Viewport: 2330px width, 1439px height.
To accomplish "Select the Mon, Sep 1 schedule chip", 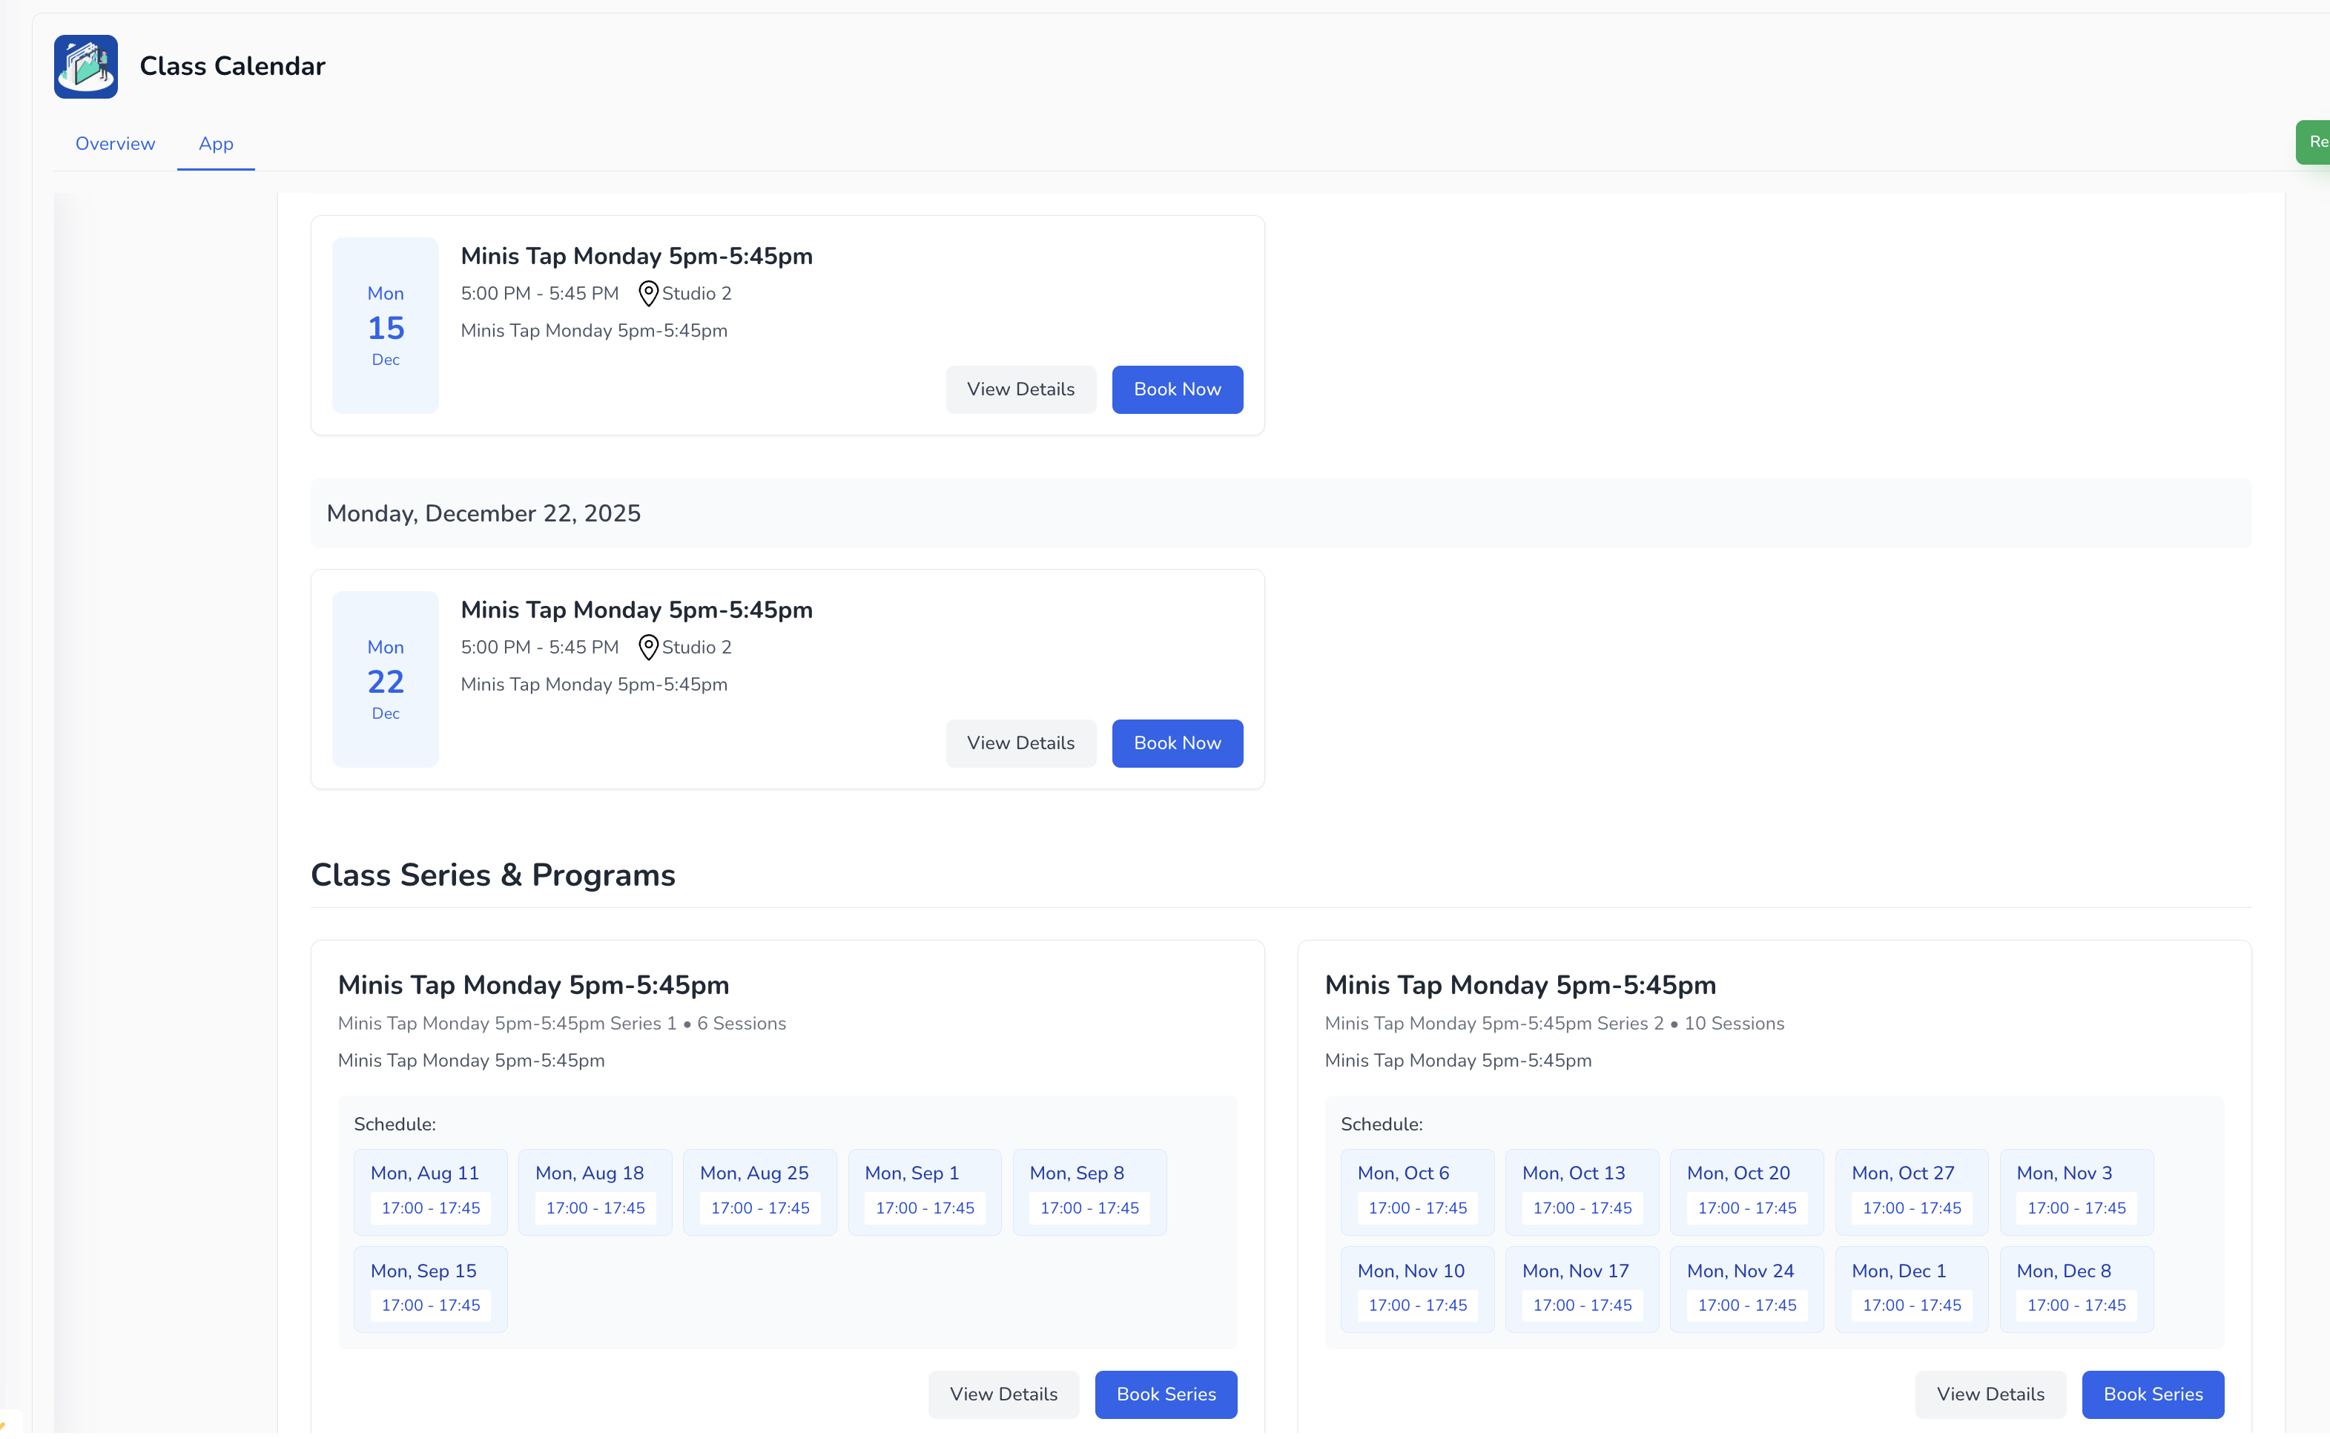I will 924,1193.
